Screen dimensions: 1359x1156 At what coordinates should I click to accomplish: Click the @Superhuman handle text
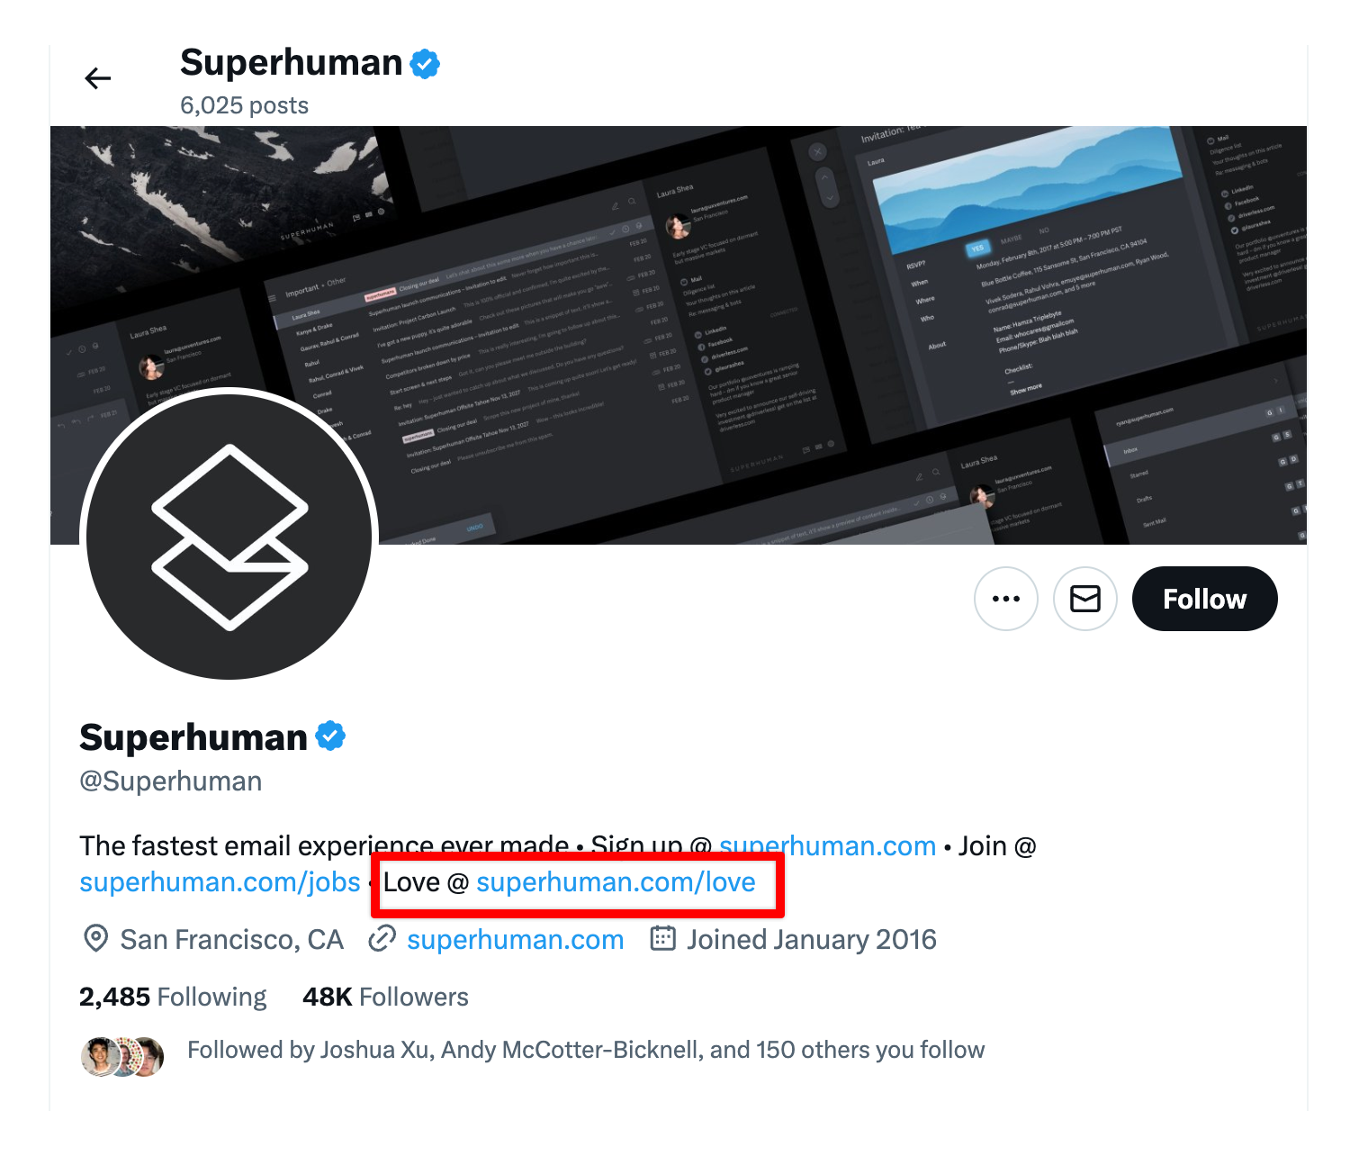tap(171, 781)
